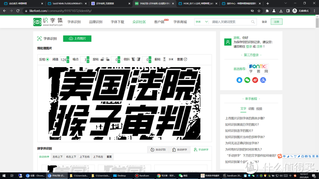Screen dimensions: 319x179
Task: Open the 字体商城 nav menu
Action: pyautogui.click(x=180, y=22)
